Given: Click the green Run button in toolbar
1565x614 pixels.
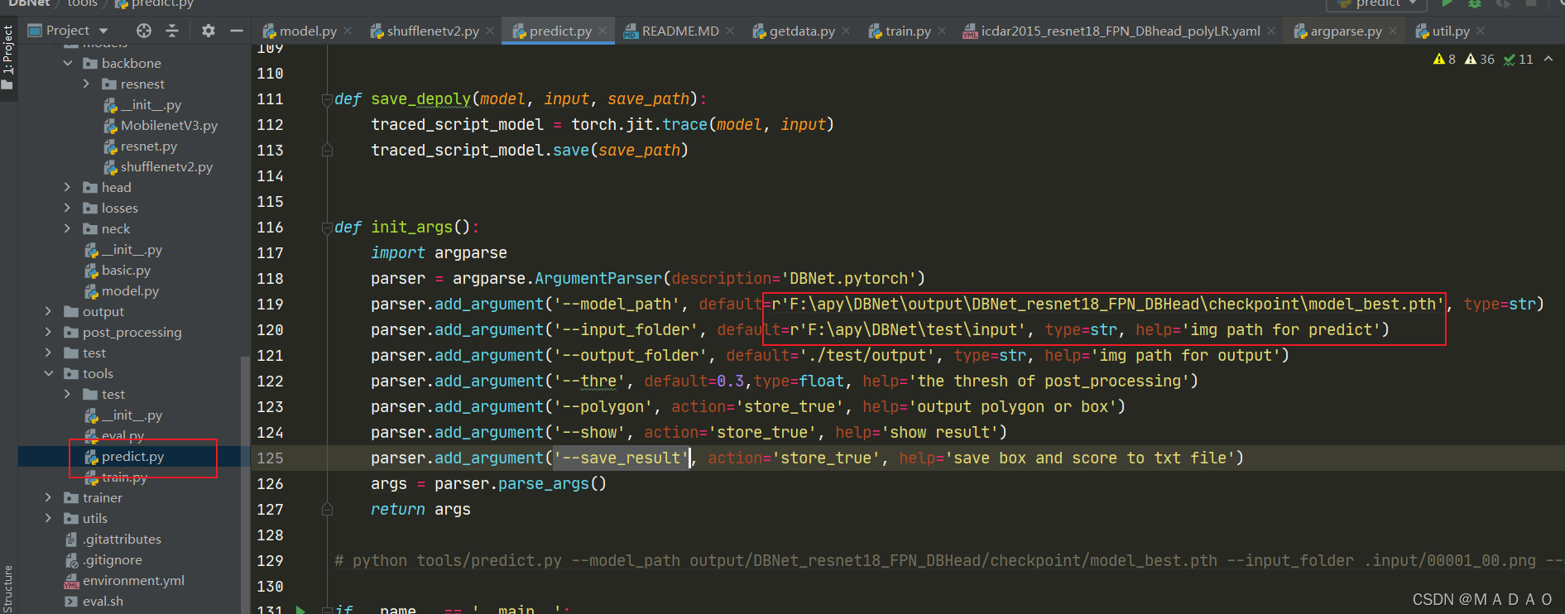Looking at the screenshot, I should 1447,3.
